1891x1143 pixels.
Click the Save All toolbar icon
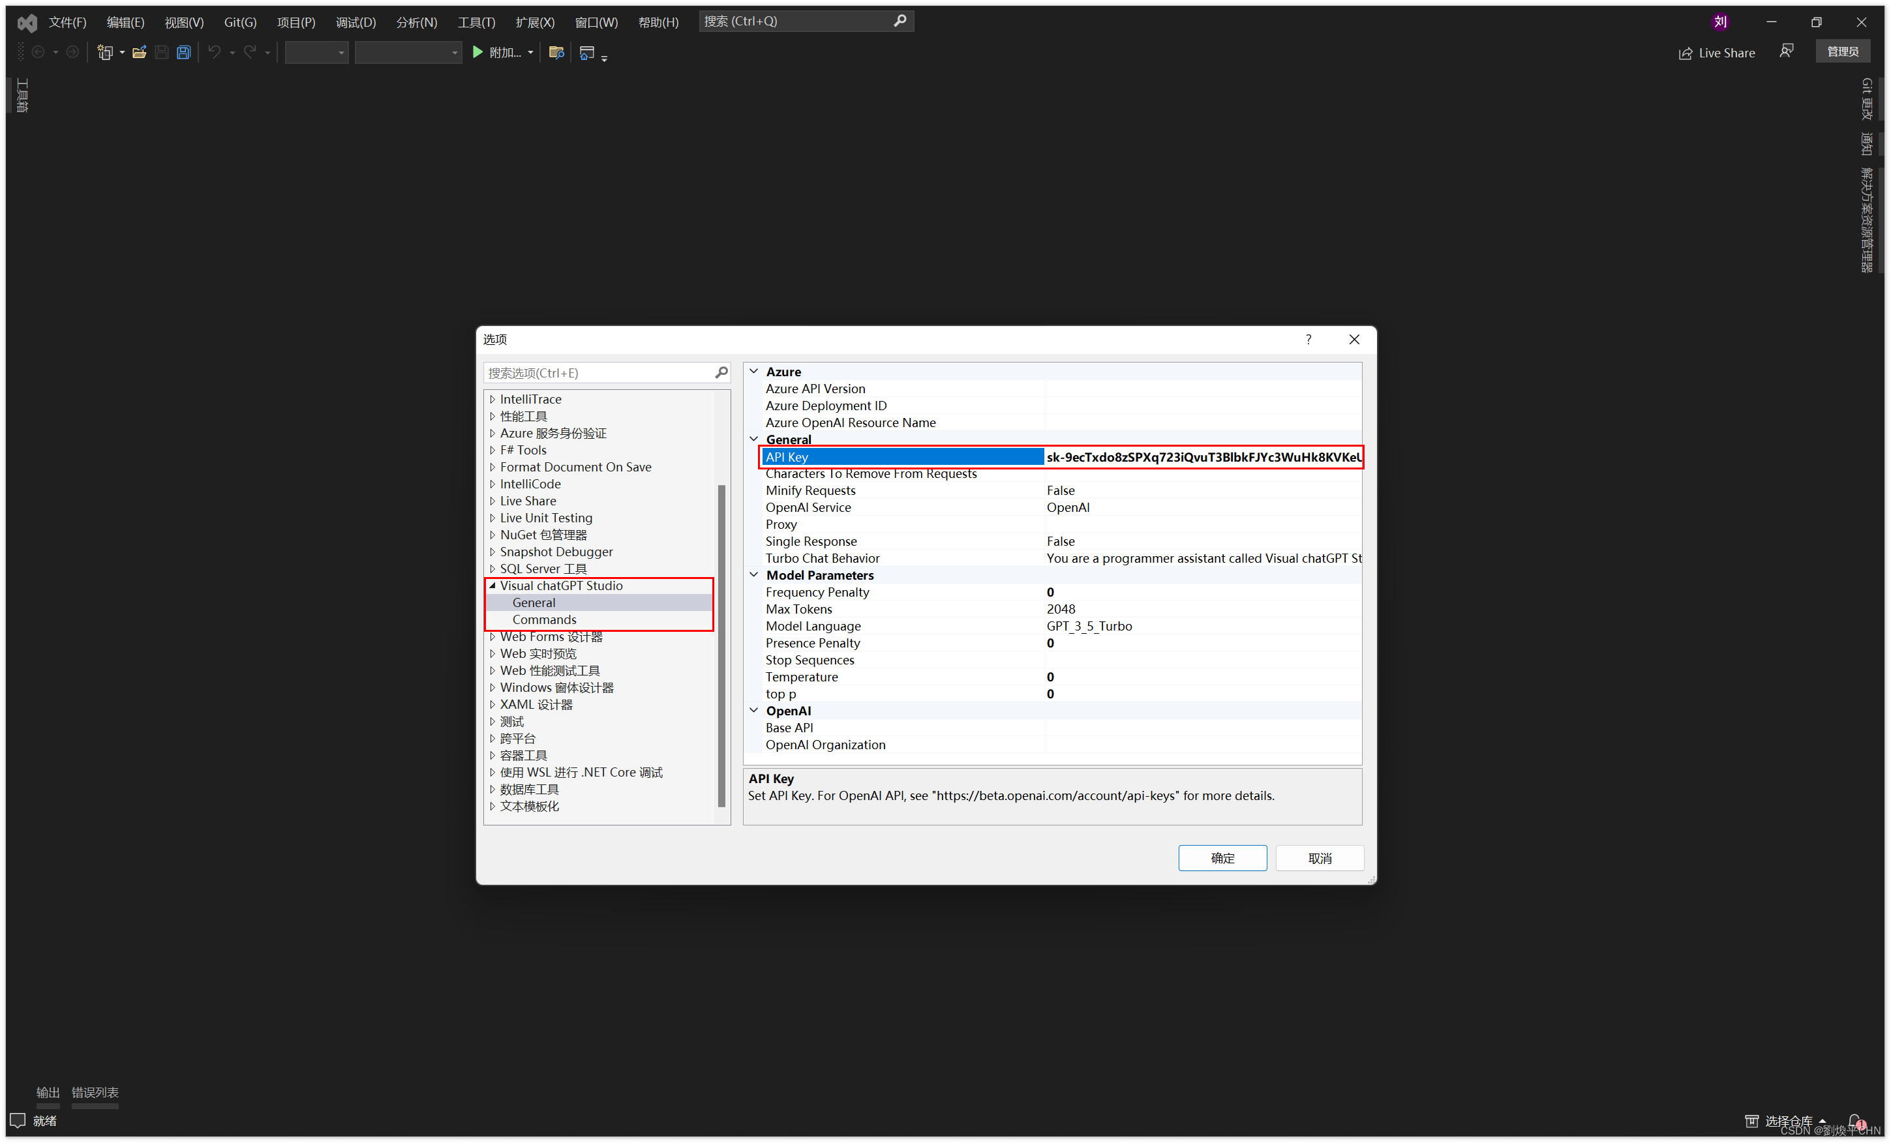coord(183,52)
